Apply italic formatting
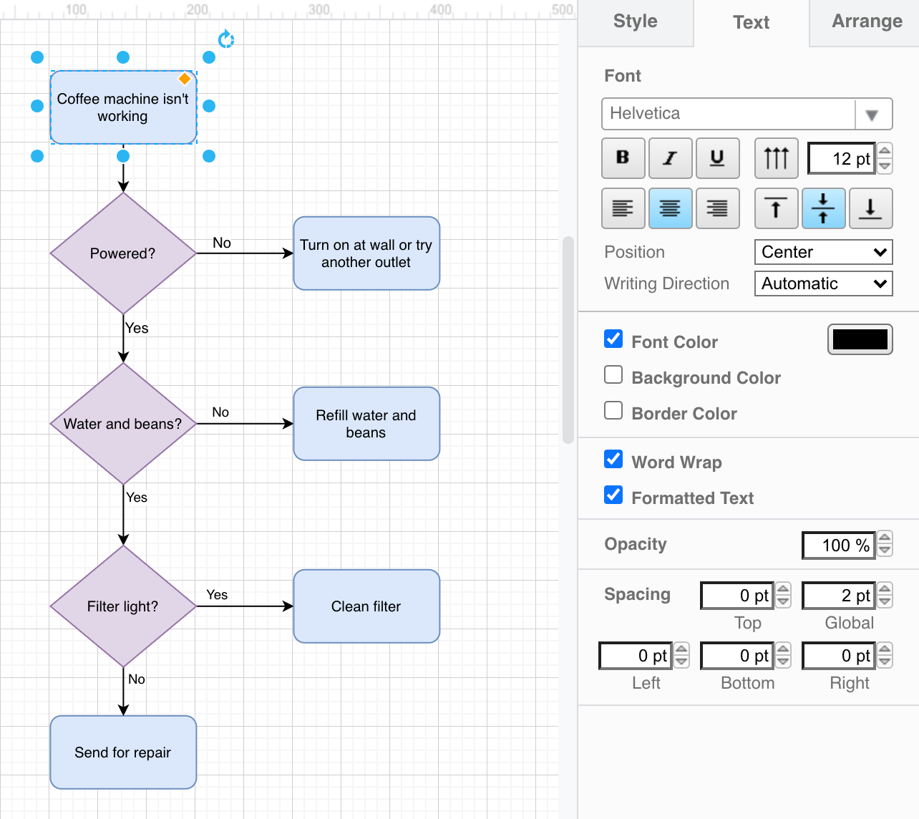Screen dimensions: 919x819 coord(670,157)
